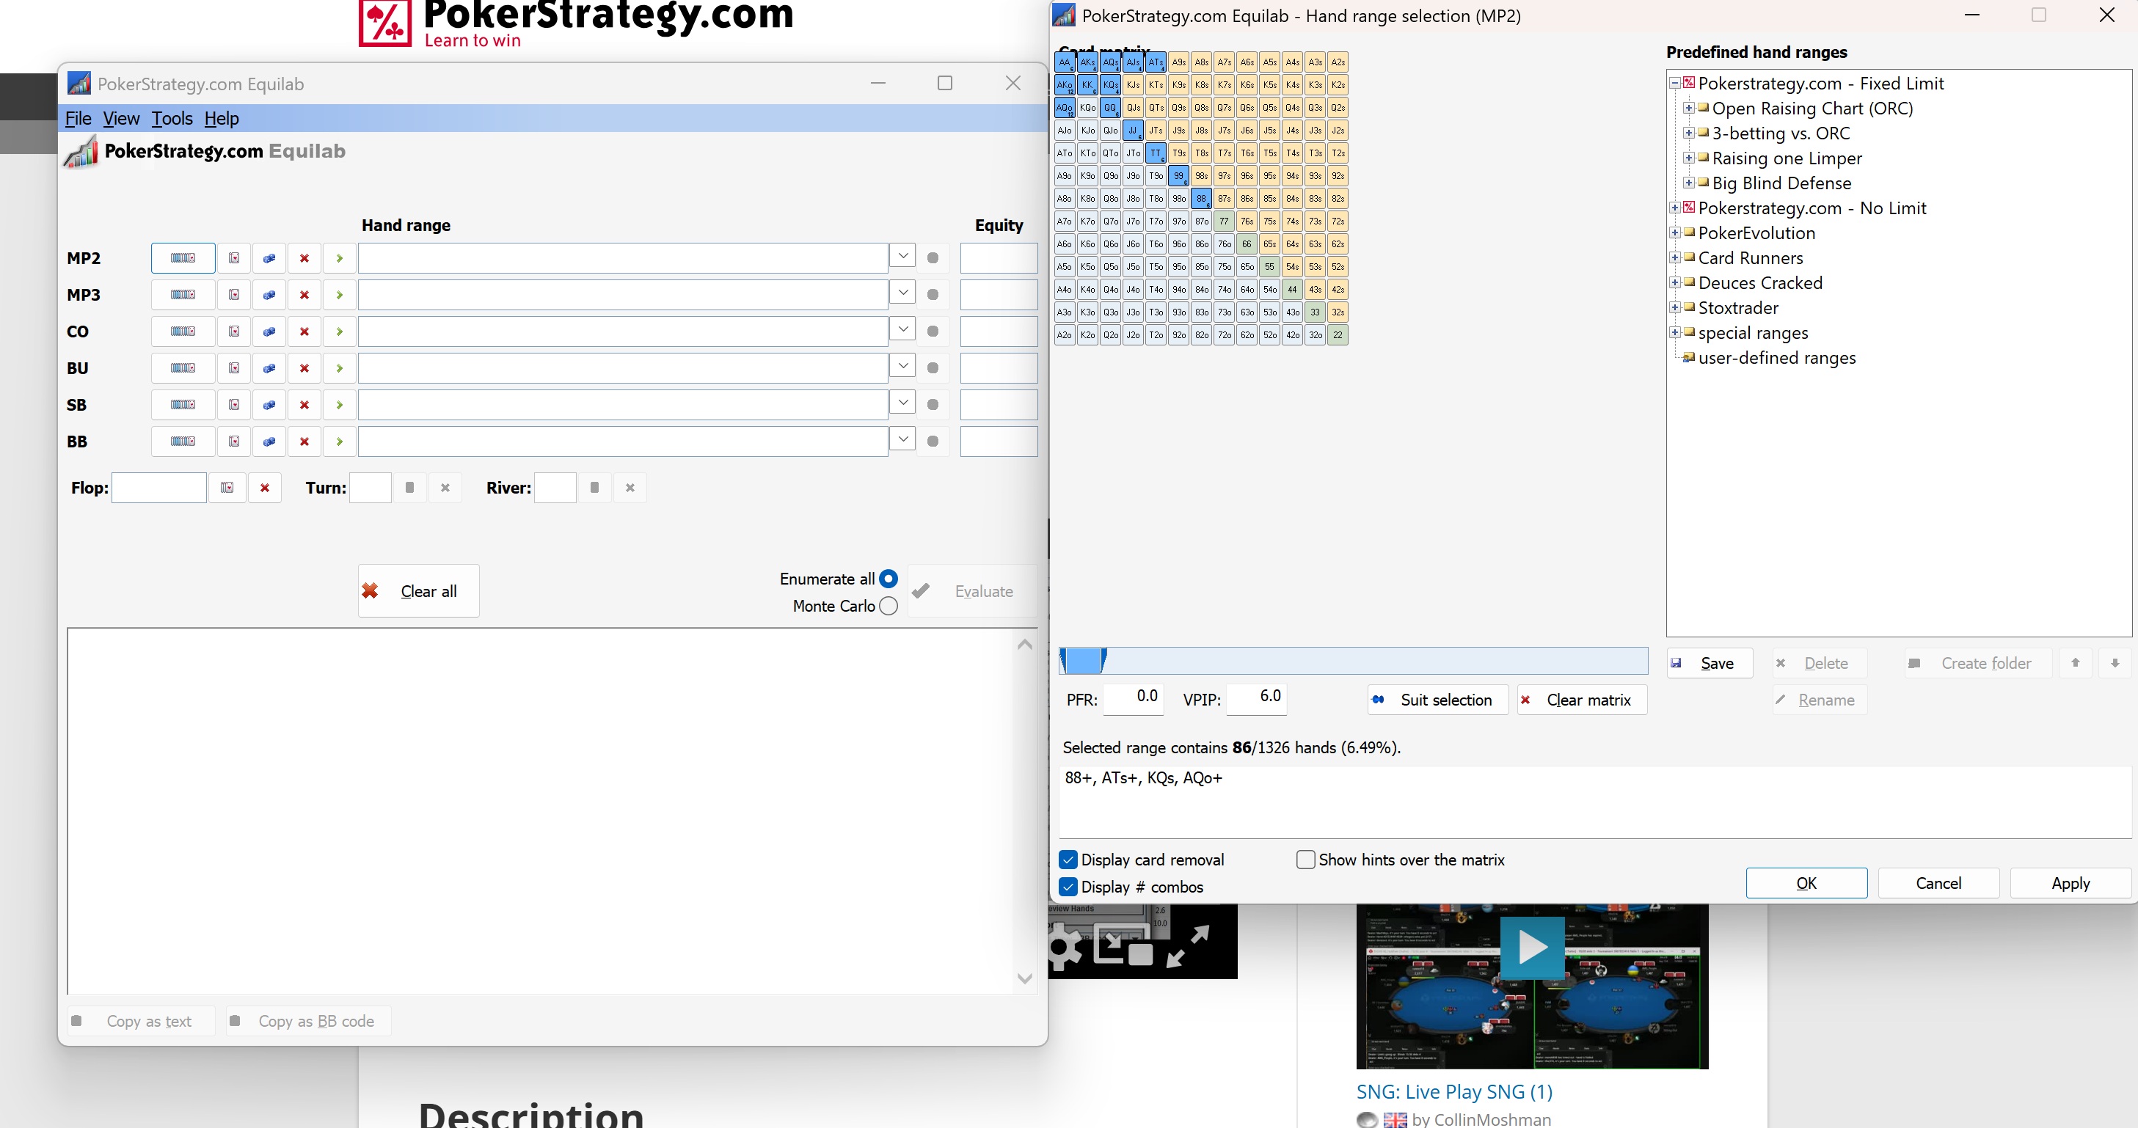Open the BB hand range dropdown
The height and width of the screenshot is (1128, 2138).
(902, 439)
